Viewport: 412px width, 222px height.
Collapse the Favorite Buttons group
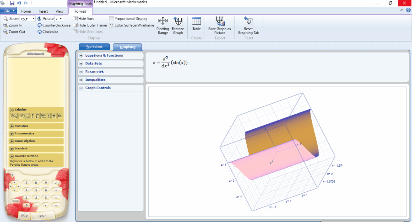pos(11,156)
